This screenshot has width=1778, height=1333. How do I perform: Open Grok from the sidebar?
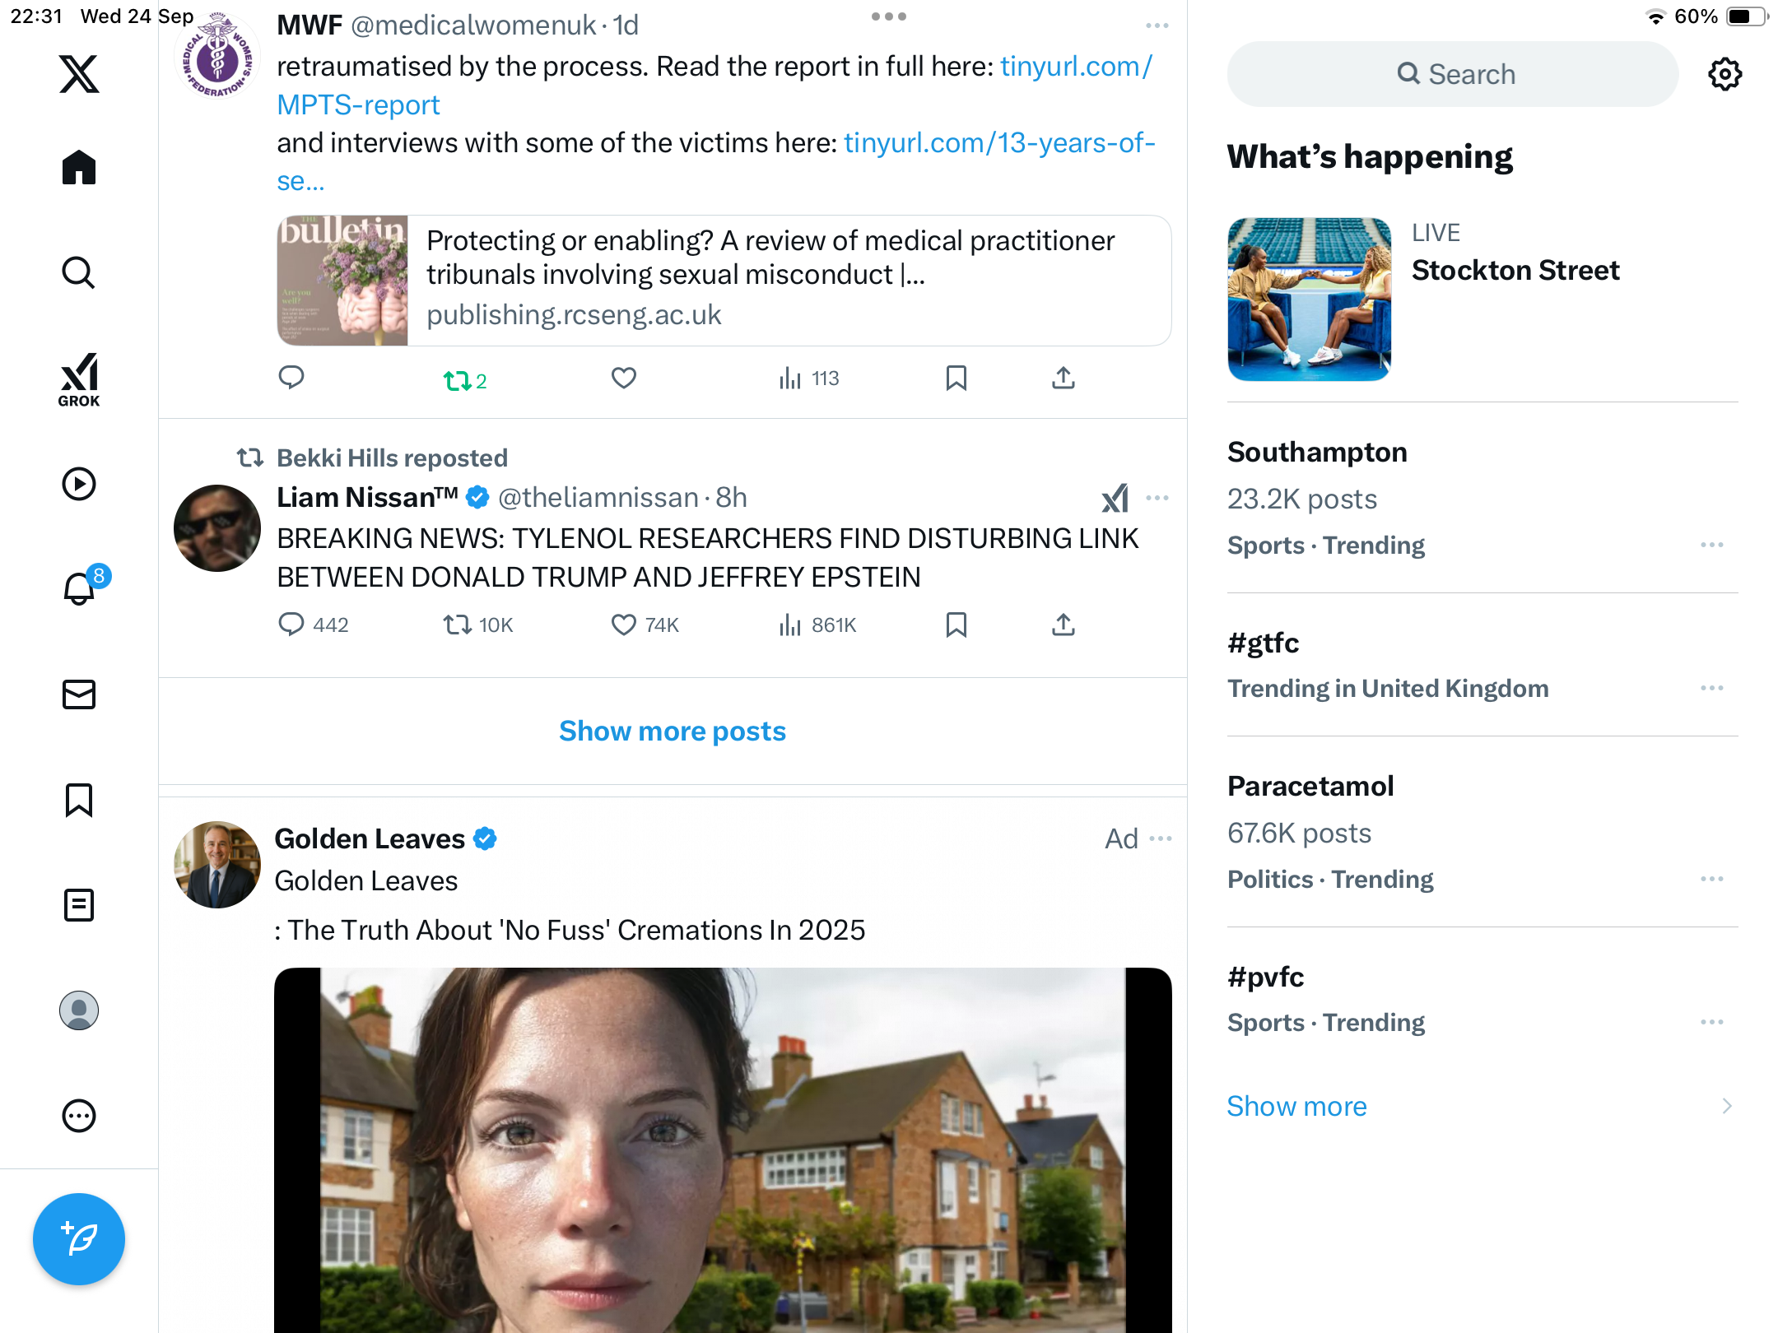pos(79,379)
